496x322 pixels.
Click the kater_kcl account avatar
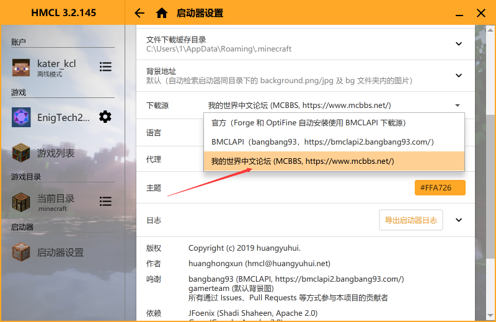(21, 67)
